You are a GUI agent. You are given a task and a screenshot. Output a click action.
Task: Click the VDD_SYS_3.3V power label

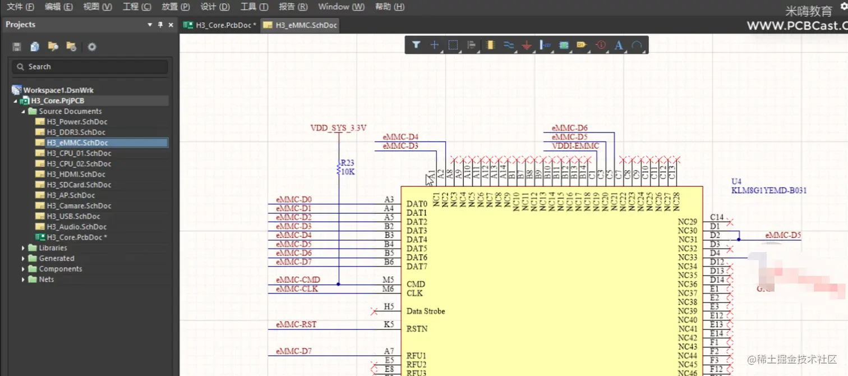pos(338,129)
